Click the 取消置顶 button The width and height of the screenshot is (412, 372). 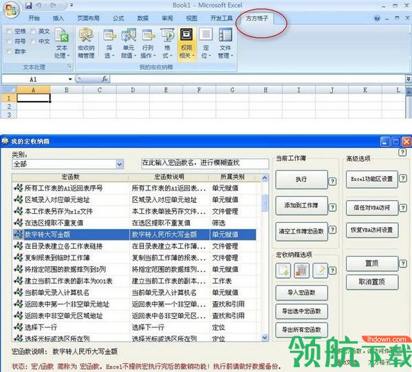(372, 282)
